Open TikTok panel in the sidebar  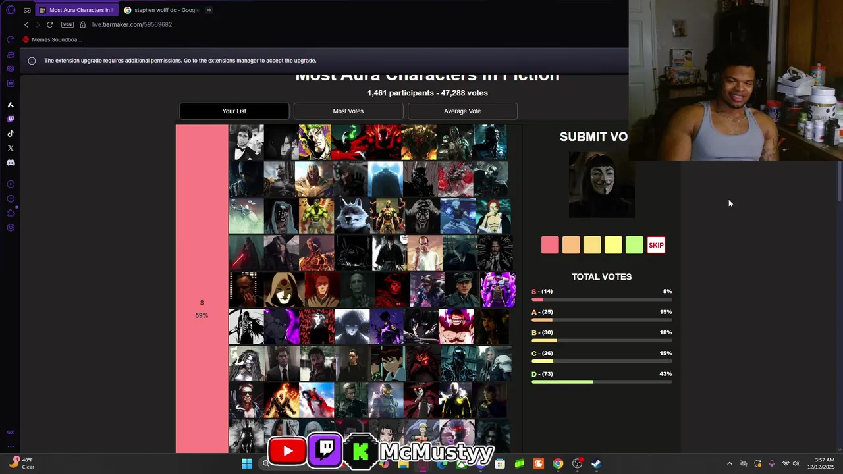click(x=11, y=134)
